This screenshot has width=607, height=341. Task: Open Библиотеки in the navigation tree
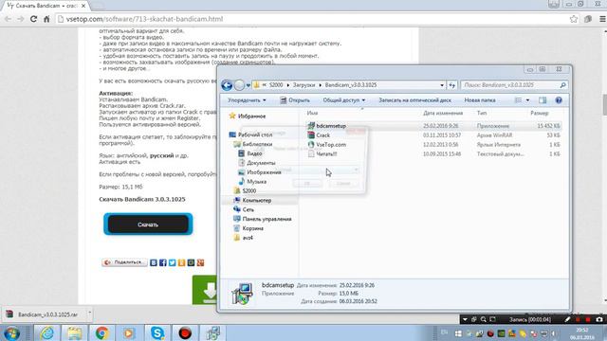click(x=257, y=144)
